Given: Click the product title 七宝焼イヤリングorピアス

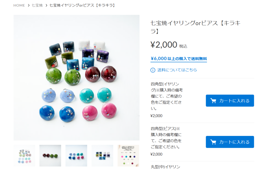Looking at the screenshot, I should coord(195,27).
